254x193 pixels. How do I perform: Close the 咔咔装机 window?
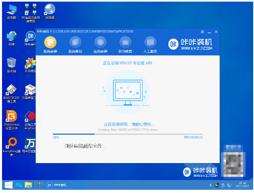pyautogui.click(x=216, y=32)
